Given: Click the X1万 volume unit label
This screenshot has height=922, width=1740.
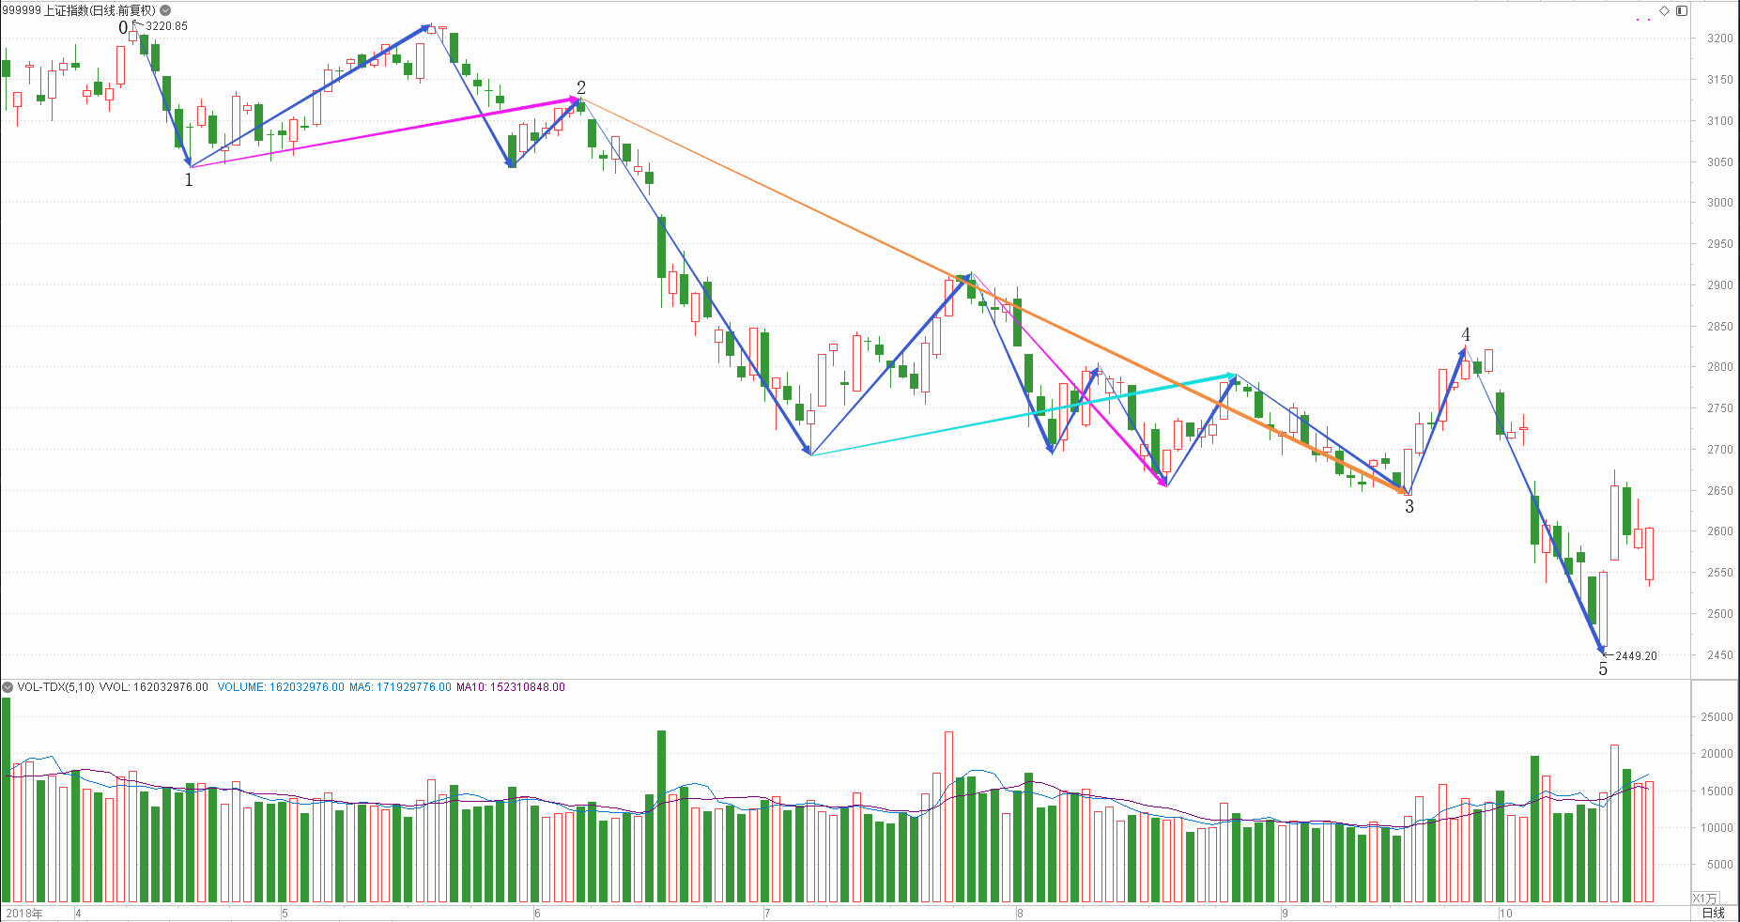Looking at the screenshot, I should coord(1704,899).
